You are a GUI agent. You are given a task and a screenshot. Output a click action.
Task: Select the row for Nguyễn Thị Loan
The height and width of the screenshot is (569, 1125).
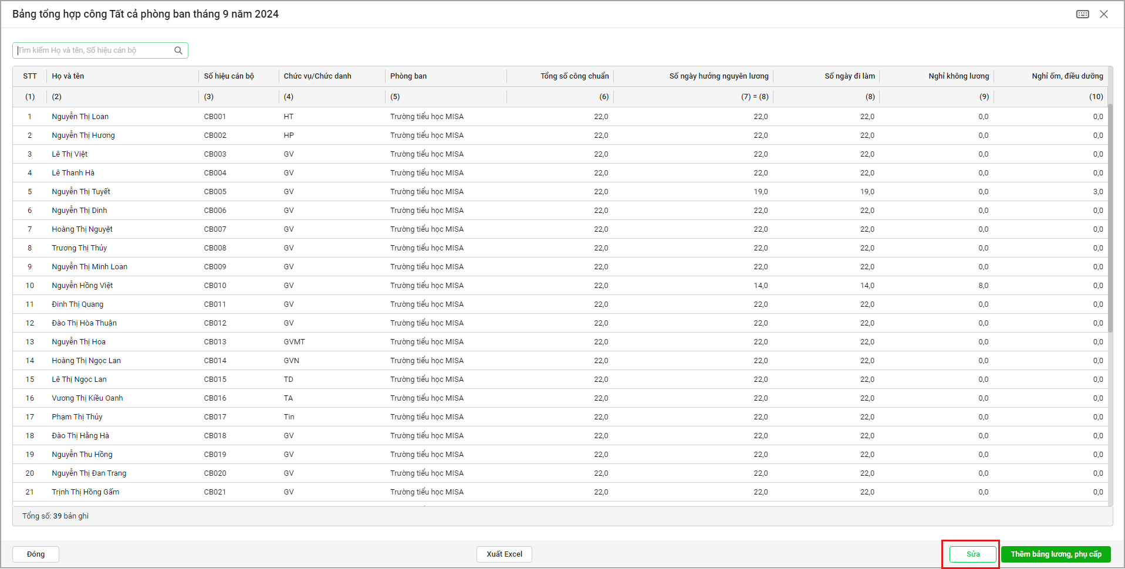pyautogui.click(x=80, y=117)
